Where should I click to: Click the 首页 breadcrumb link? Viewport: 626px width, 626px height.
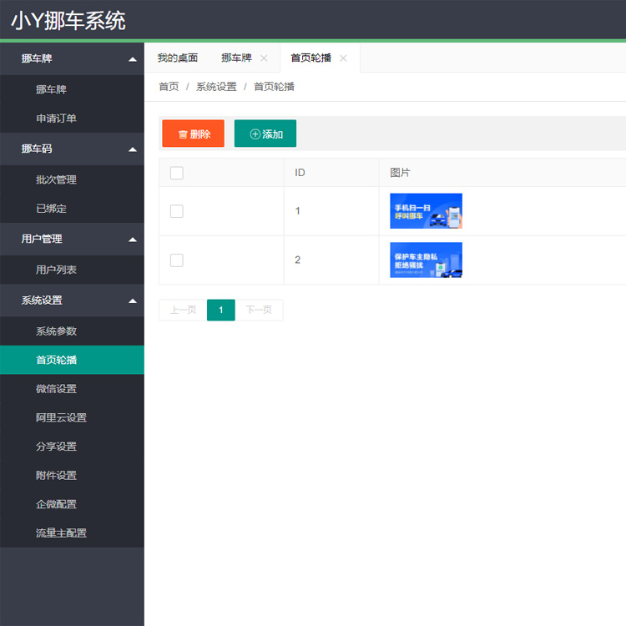[169, 87]
